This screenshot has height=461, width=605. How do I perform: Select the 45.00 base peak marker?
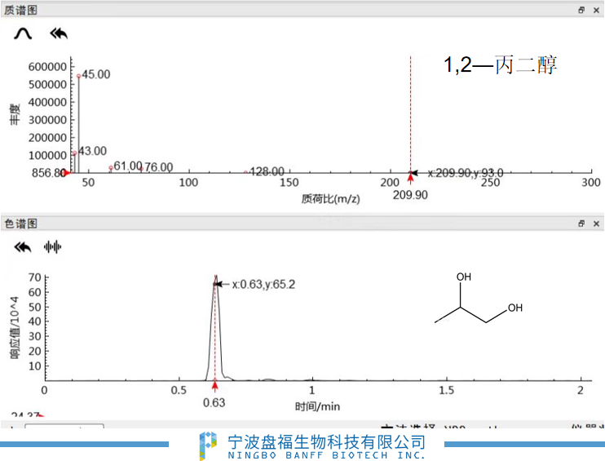pos(79,76)
